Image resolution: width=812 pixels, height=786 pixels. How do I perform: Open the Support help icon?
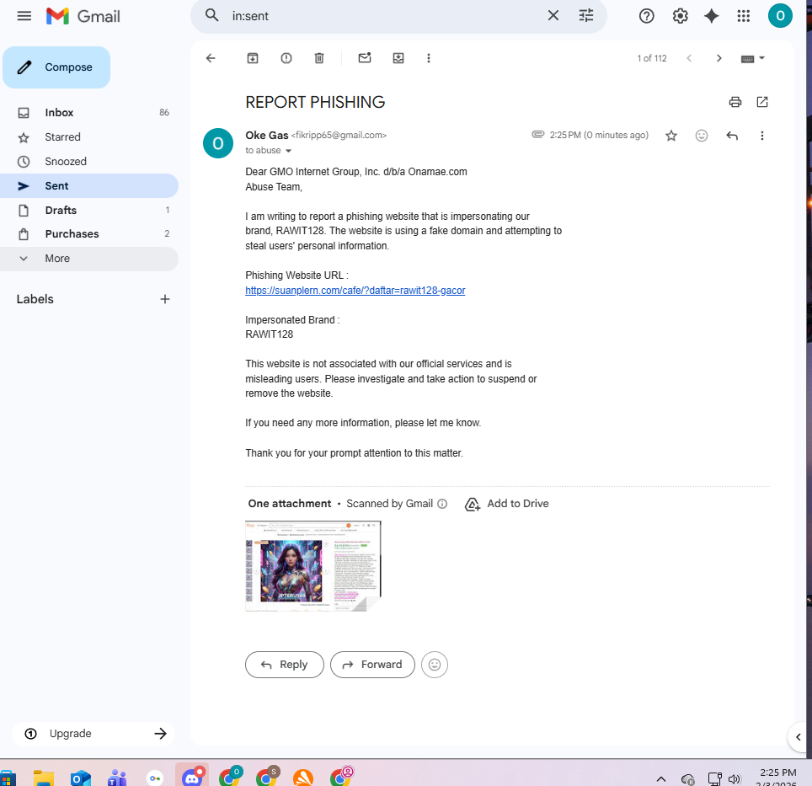646,16
